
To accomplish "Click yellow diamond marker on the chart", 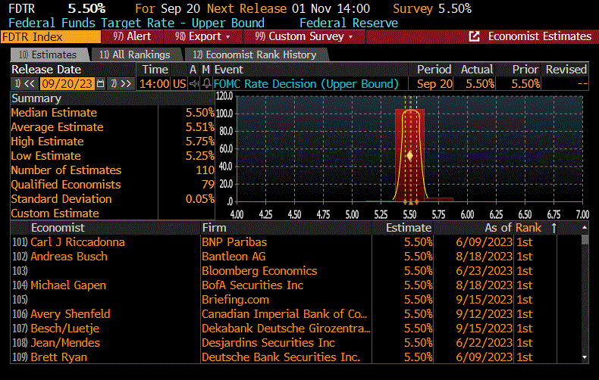I will (409, 156).
